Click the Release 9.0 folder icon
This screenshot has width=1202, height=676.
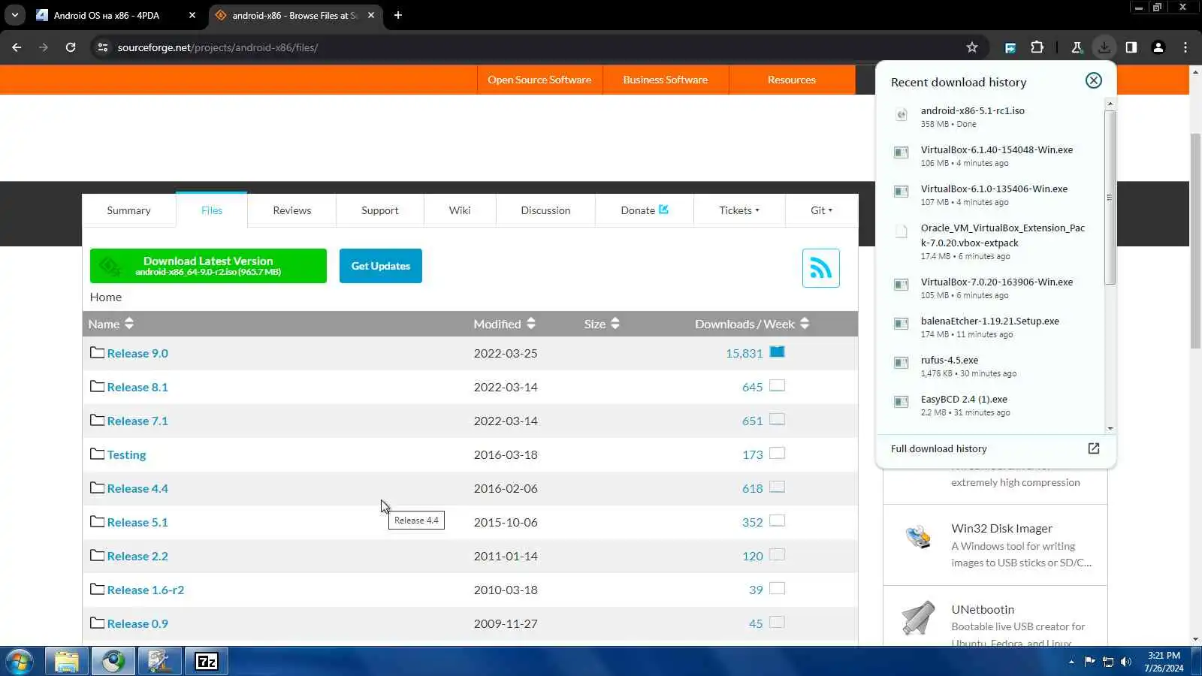[97, 352]
